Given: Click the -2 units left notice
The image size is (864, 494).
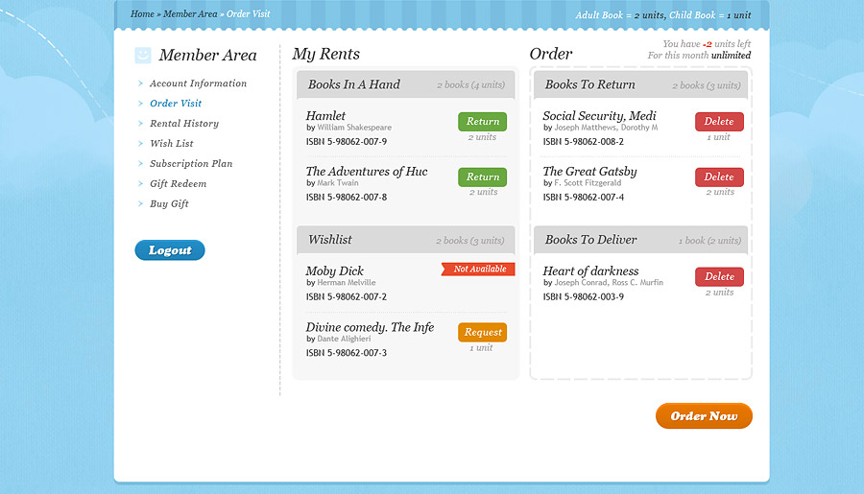Looking at the screenshot, I should coord(707,43).
